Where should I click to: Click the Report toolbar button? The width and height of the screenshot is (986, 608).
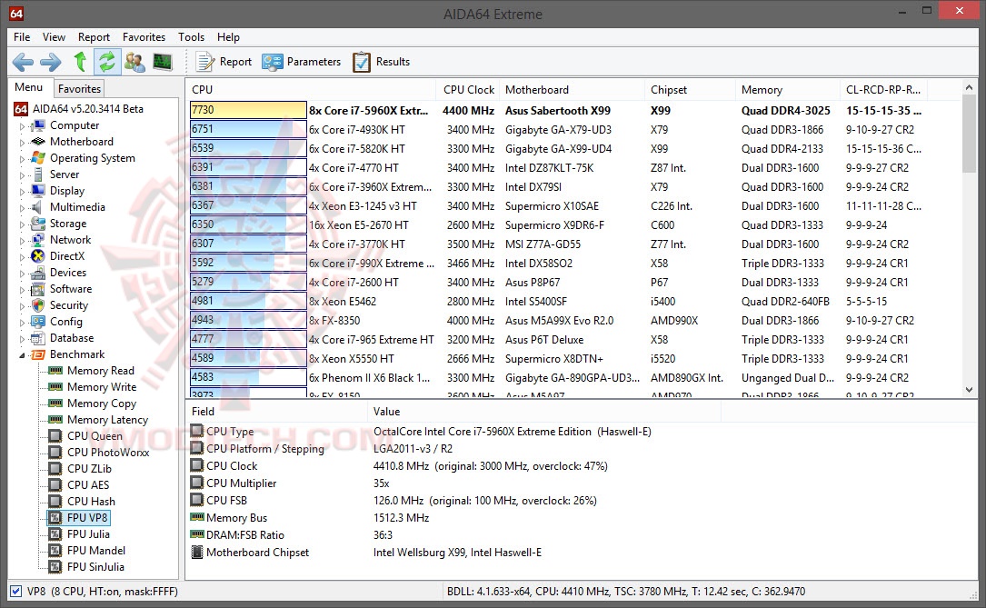(x=224, y=62)
